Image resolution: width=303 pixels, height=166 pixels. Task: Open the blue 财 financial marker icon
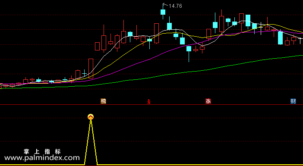tap(293, 101)
